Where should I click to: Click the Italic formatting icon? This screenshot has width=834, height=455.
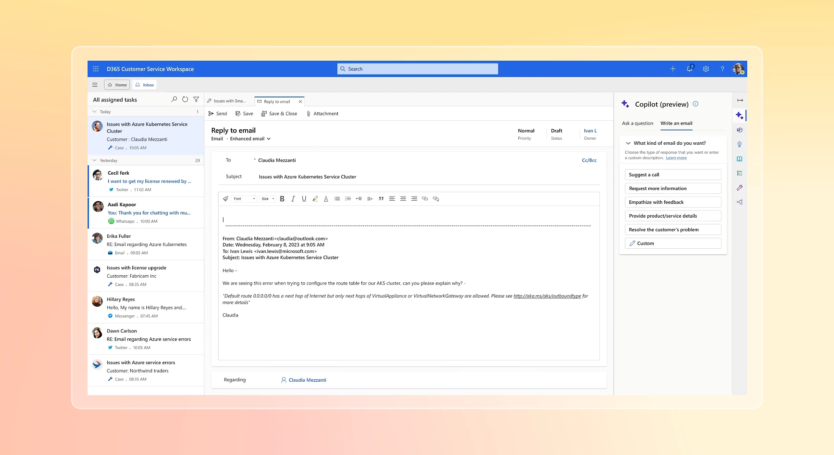(293, 198)
